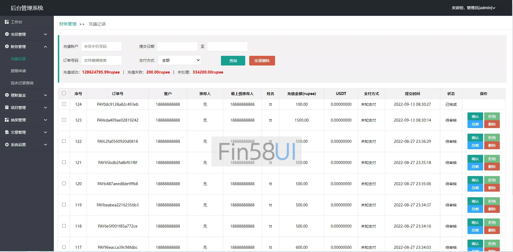
Task: Click the project management (项目管理) icon
Action: click(7, 107)
